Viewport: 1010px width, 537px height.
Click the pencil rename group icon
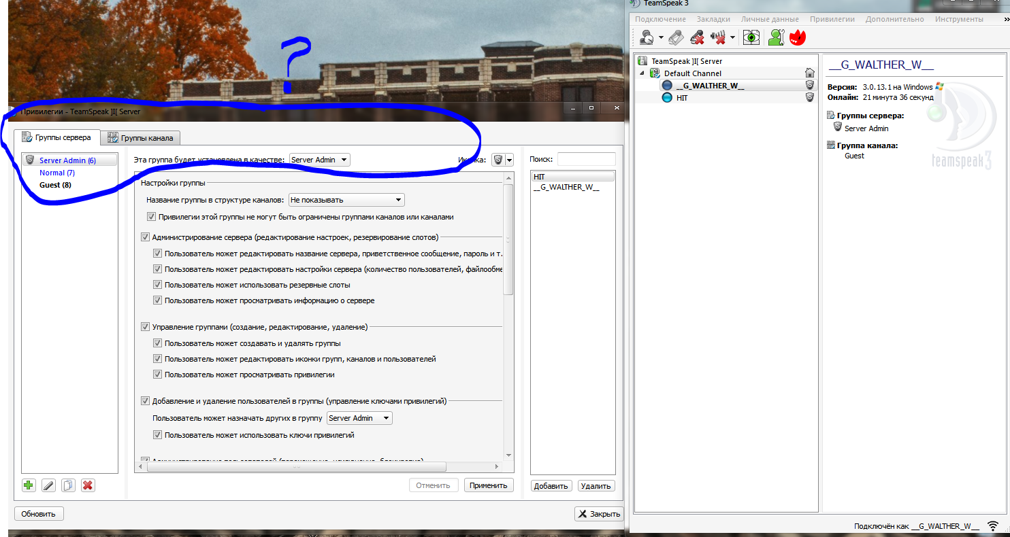(x=48, y=485)
